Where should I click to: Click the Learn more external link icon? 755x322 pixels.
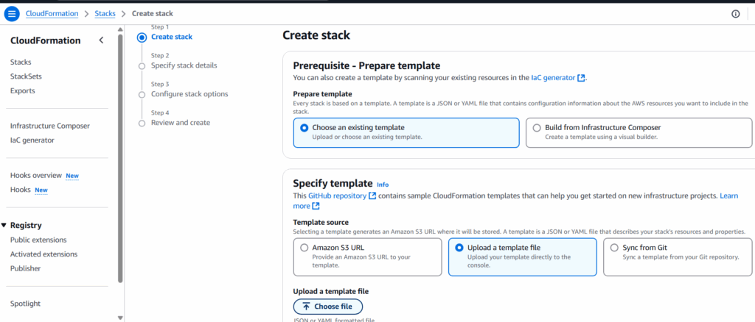316,207
